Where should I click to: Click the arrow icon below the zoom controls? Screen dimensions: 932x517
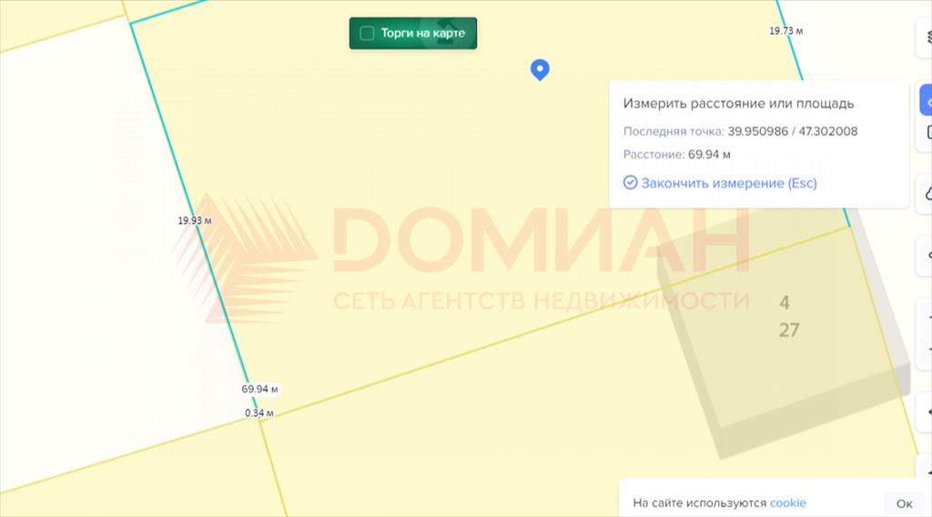(928, 412)
